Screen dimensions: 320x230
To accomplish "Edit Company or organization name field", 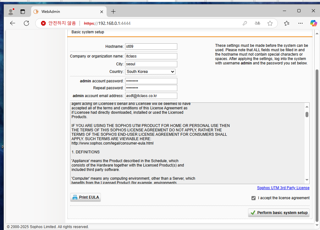I will (x=151, y=56).
